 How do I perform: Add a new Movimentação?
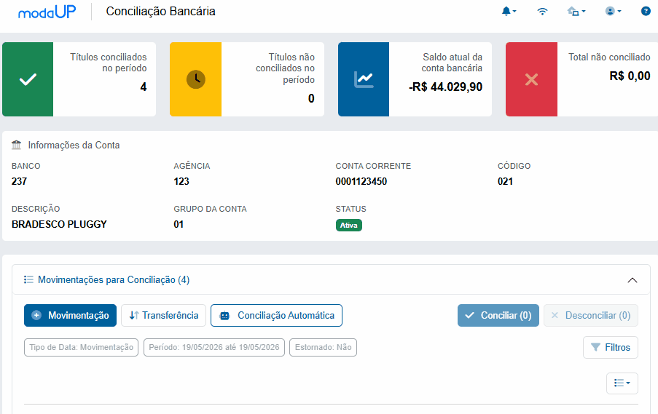click(70, 315)
